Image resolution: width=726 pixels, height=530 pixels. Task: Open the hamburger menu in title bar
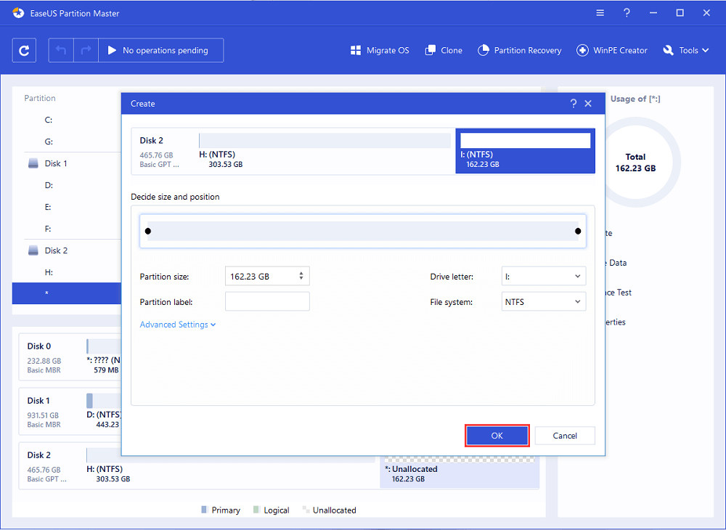600,13
